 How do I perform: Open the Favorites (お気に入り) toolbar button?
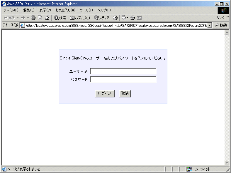point(80,18)
